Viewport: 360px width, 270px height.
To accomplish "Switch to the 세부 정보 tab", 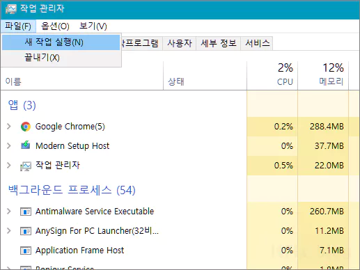I will 219,43.
